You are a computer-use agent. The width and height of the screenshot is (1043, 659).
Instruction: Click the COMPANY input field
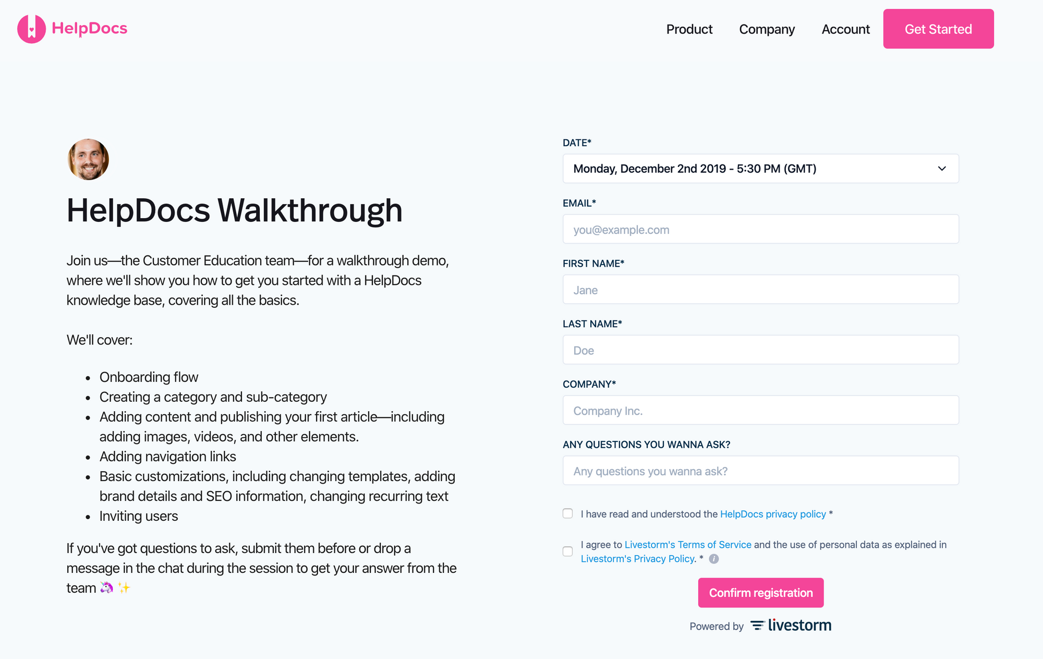pyautogui.click(x=760, y=410)
